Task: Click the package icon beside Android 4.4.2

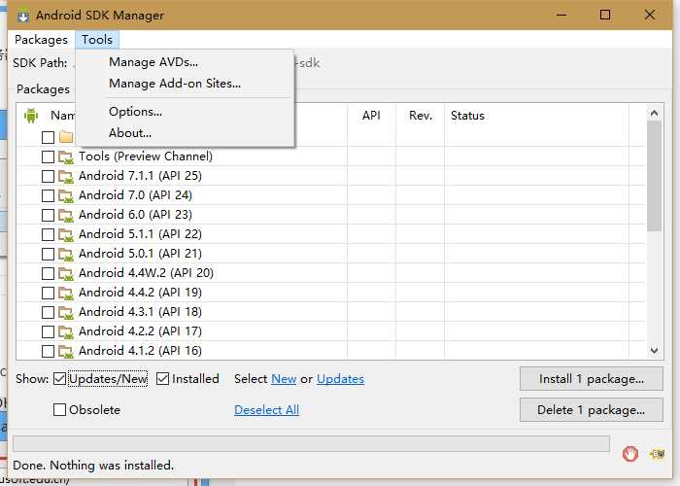Action: pos(66,294)
